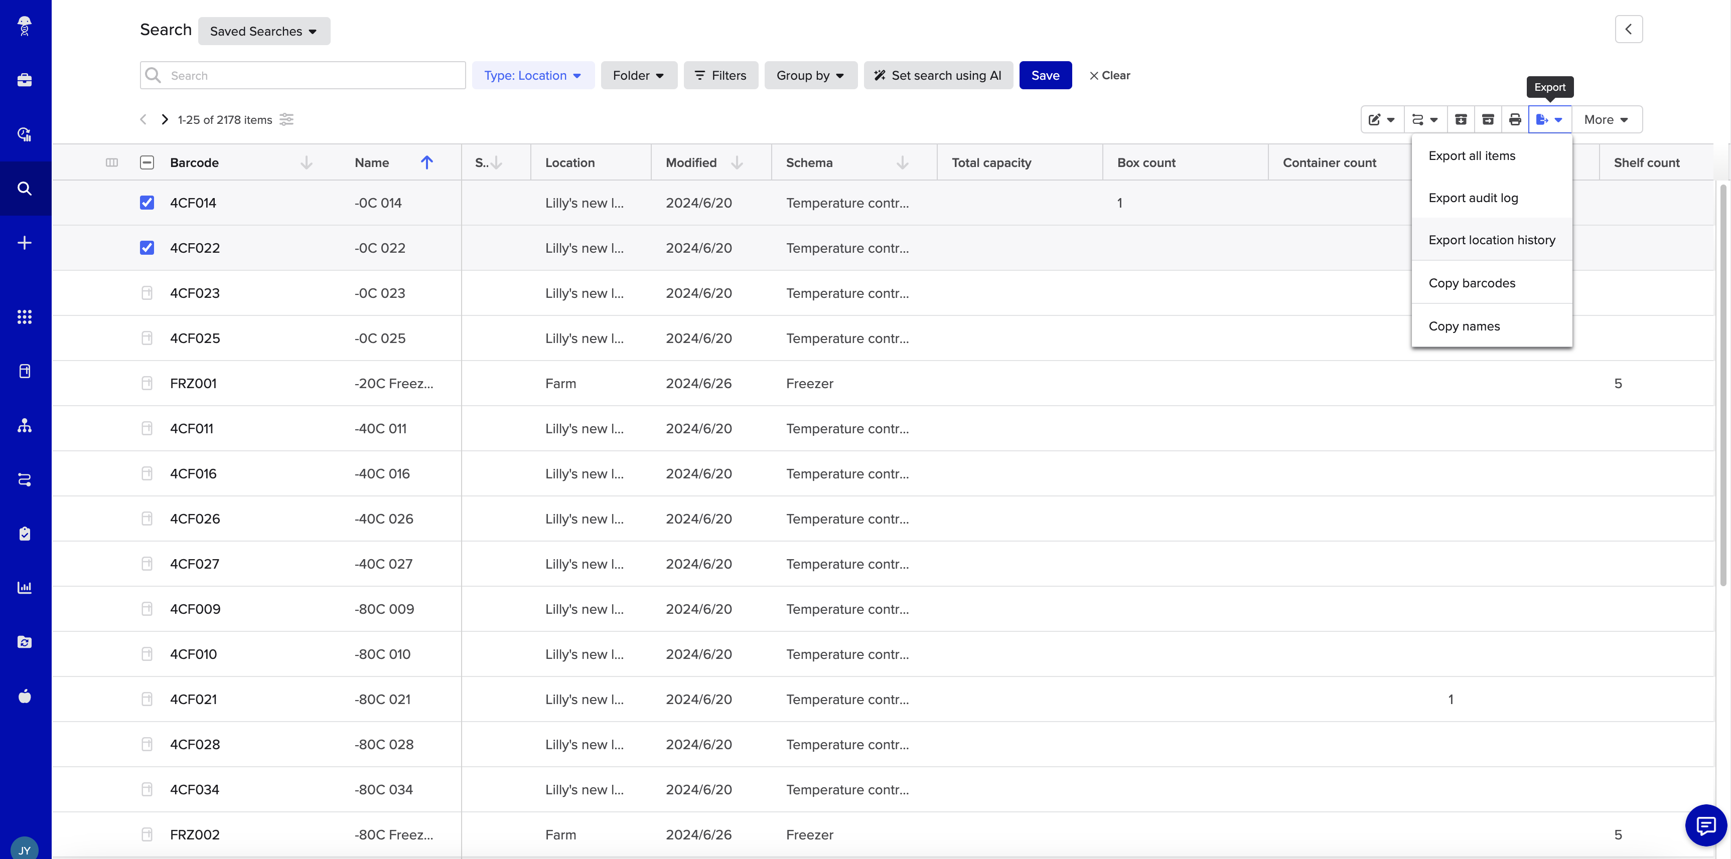Click into the Search text field
Image resolution: width=1731 pixels, height=859 pixels.
[x=303, y=75]
